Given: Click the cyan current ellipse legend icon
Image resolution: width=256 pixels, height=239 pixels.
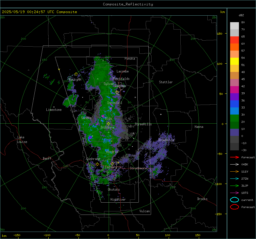Looking at the screenshot, I should click(234, 200).
